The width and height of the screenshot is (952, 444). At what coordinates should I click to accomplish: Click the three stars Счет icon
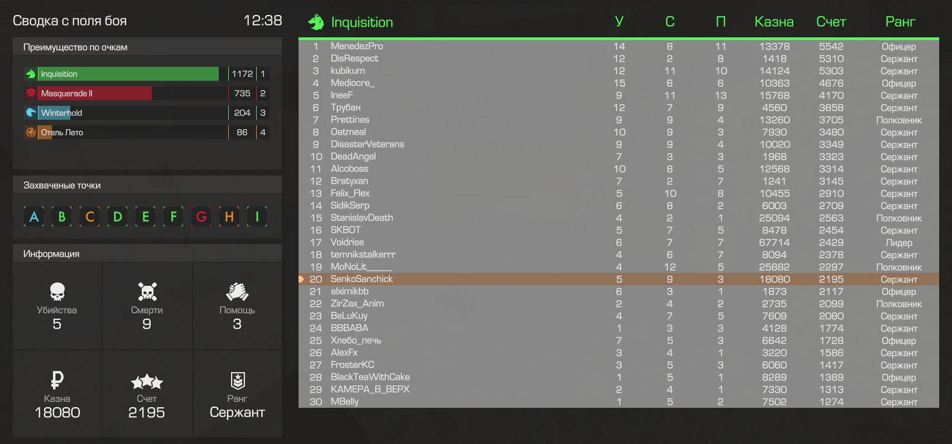point(147,382)
